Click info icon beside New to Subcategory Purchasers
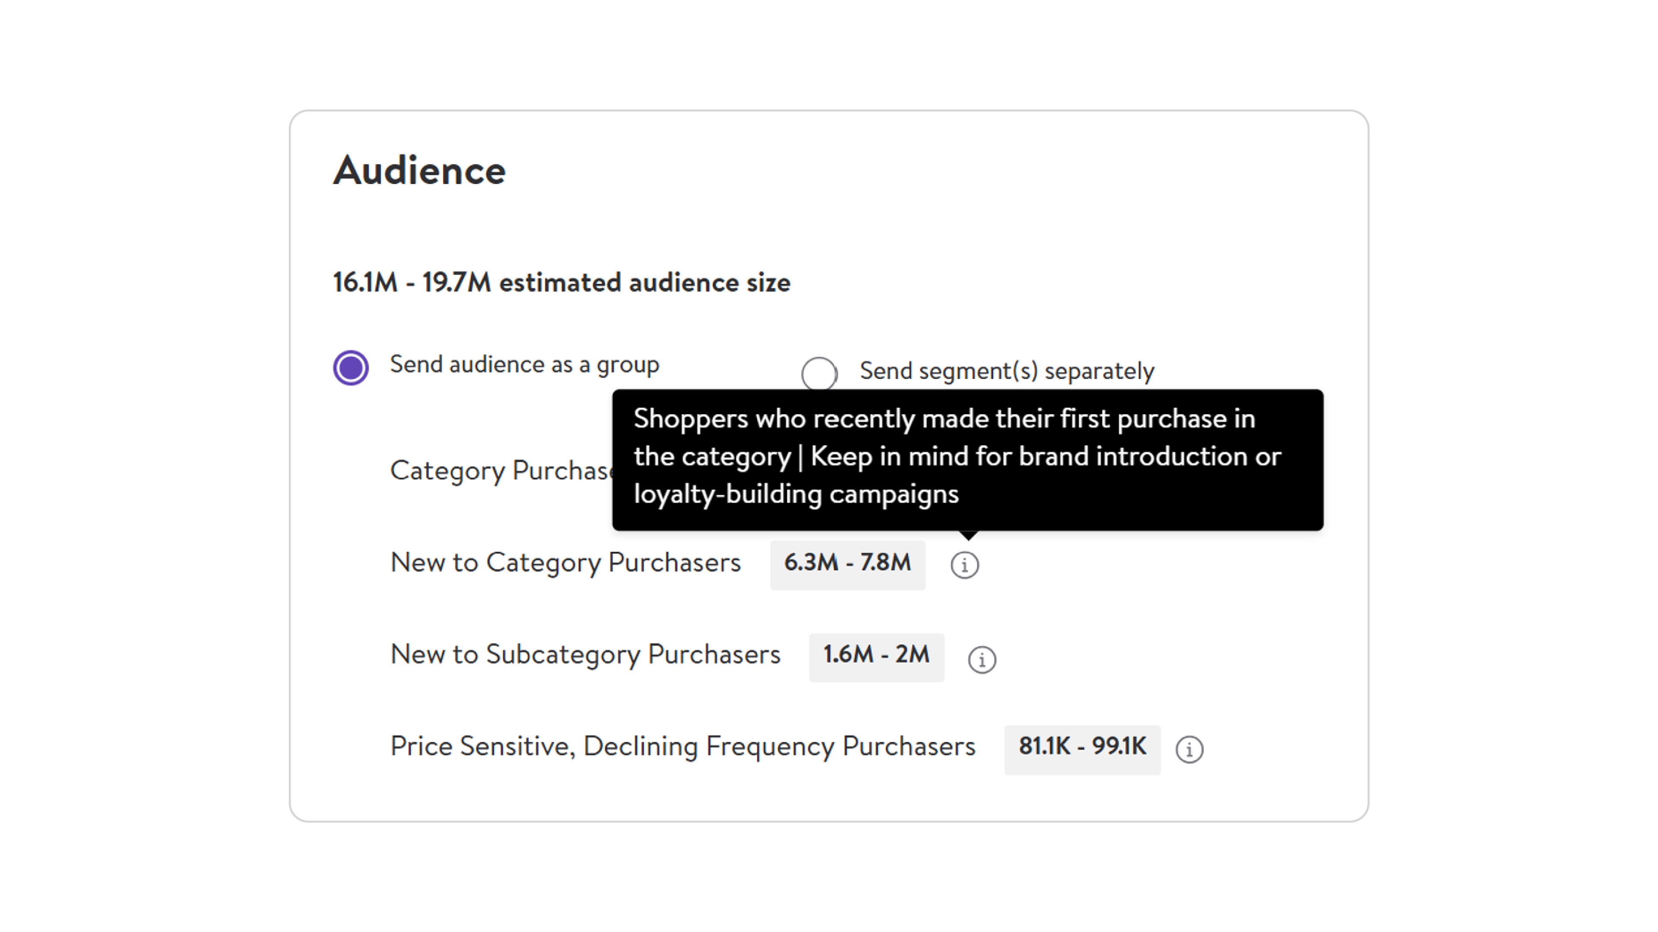The width and height of the screenshot is (1658, 932). click(982, 659)
